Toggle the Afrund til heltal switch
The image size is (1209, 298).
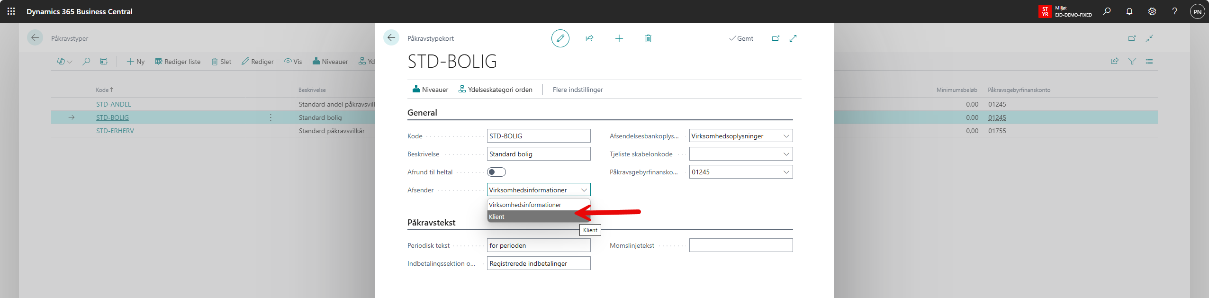click(496, 172)
